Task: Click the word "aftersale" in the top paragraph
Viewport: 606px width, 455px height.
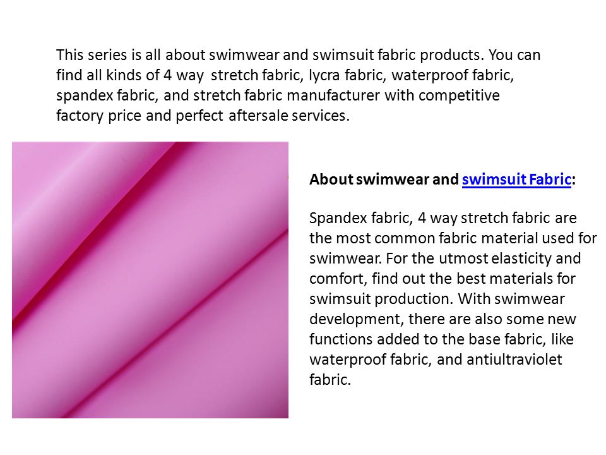Action: pyautogui.click(x=258, y=115)
